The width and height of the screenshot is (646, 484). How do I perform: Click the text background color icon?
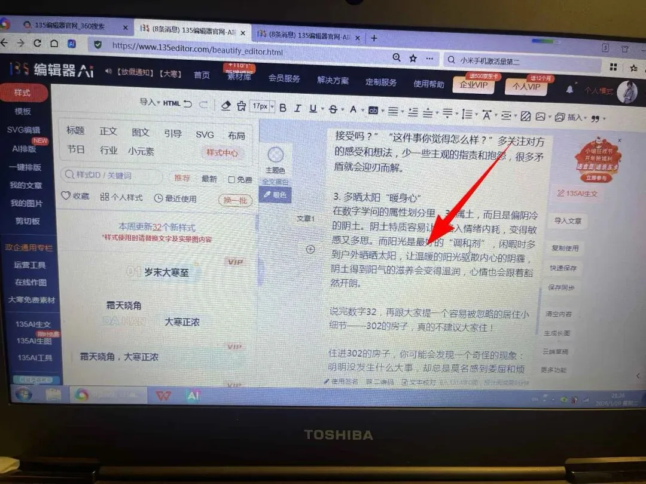coord(373,111)
